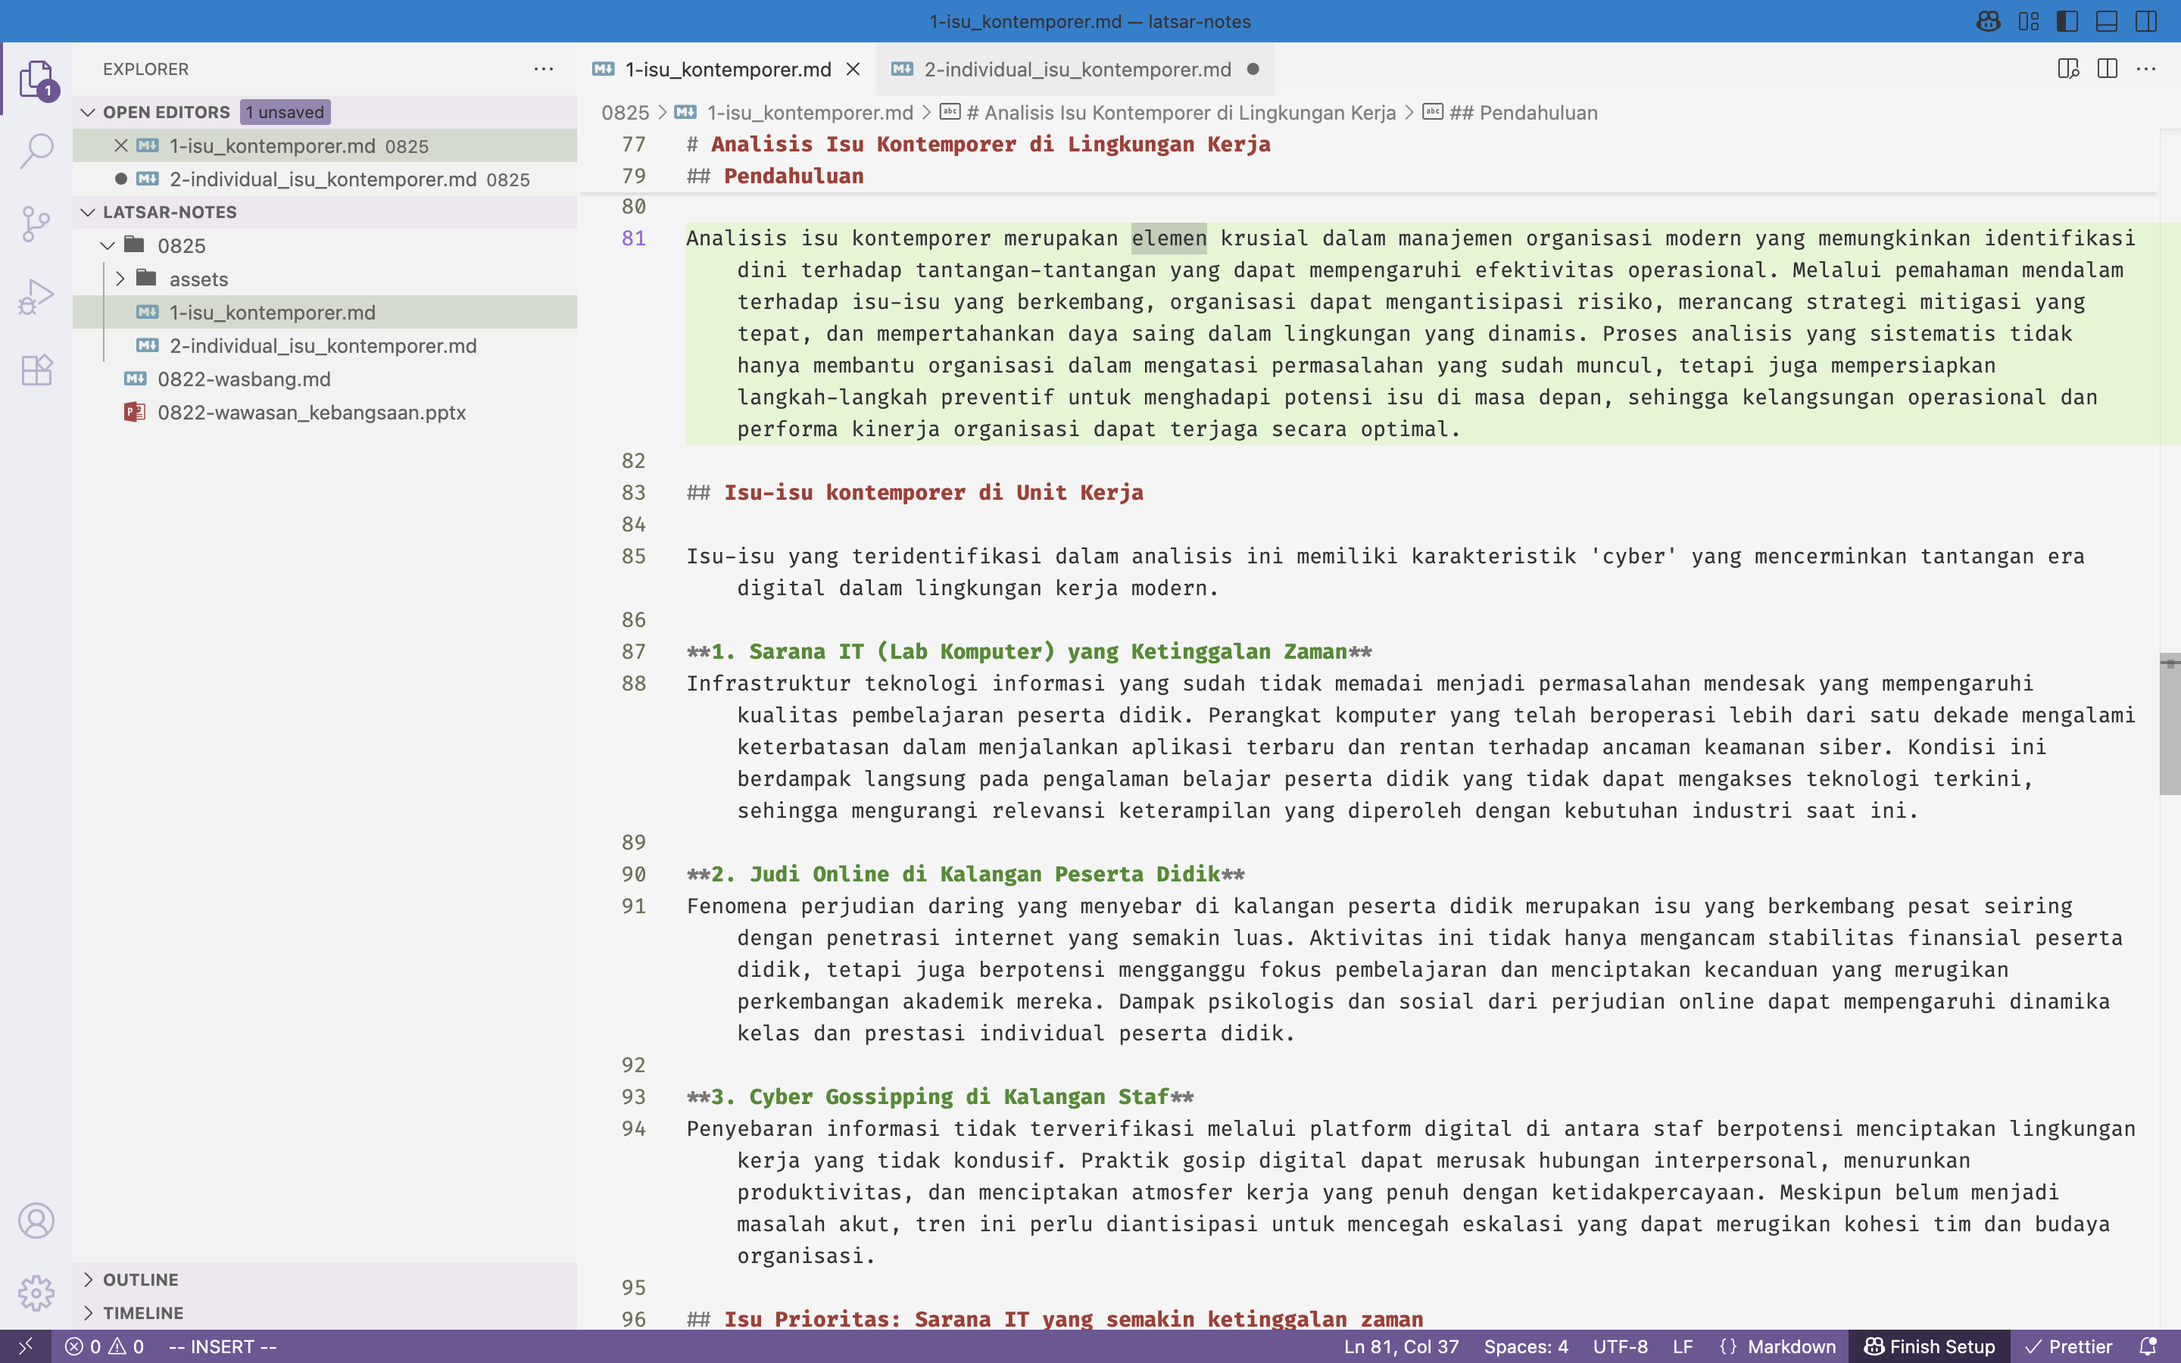The width and height of the screenshot is (2181, 1363).
Task: Switch to 2-individual_isu_kontemporer.md tab
Action: point(1076,70)
